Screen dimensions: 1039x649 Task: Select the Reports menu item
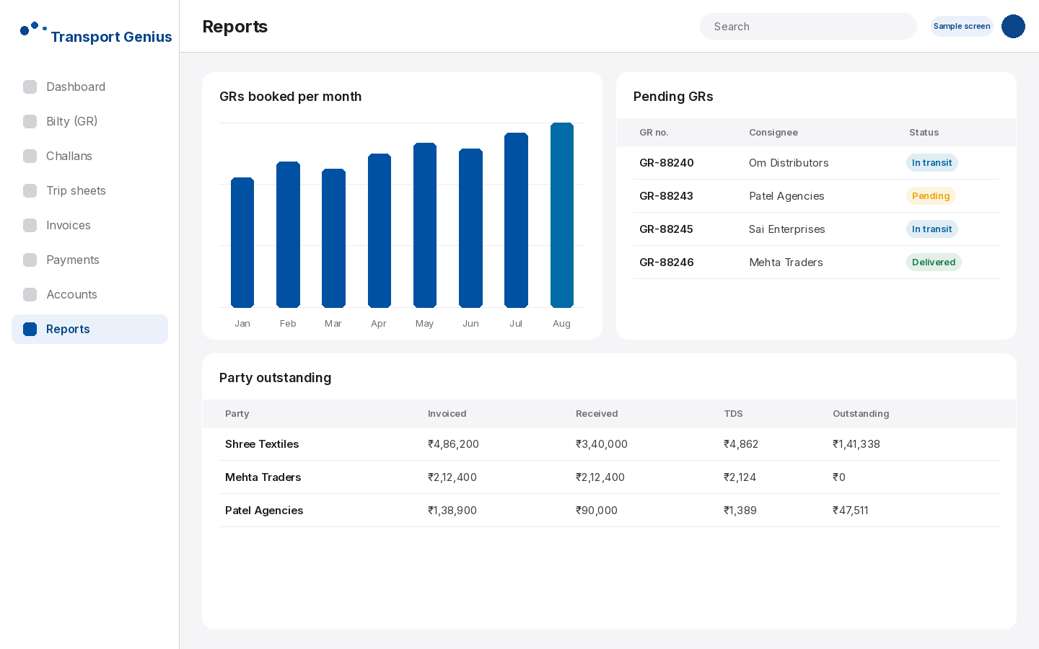coord(89,329)
